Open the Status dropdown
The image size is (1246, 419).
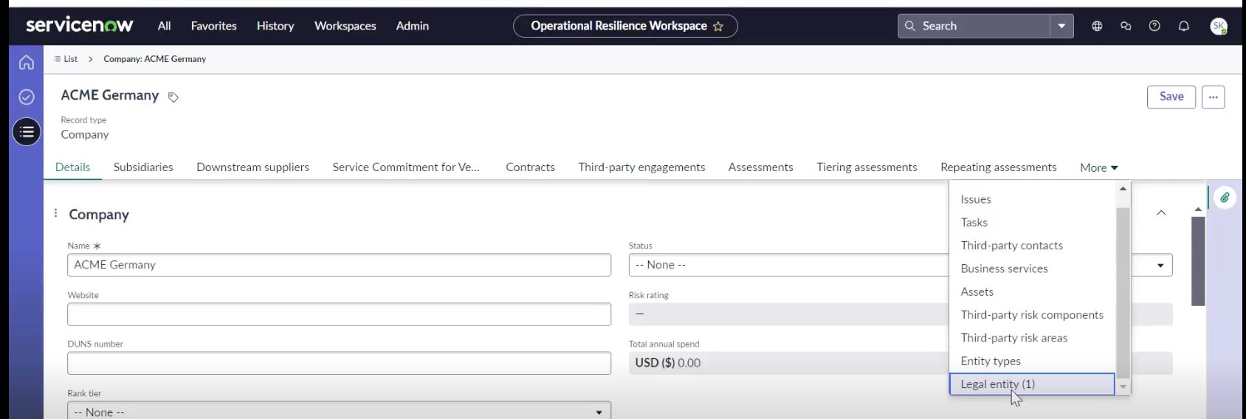901,265
